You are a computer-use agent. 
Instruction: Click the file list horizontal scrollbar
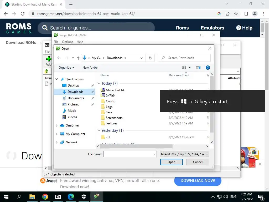pyautogui.click(x=136, y=146)
